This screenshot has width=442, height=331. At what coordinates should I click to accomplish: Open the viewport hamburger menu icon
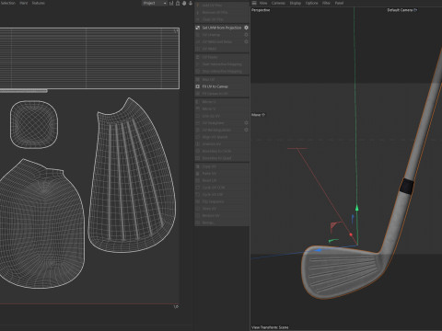pos(254,3)
